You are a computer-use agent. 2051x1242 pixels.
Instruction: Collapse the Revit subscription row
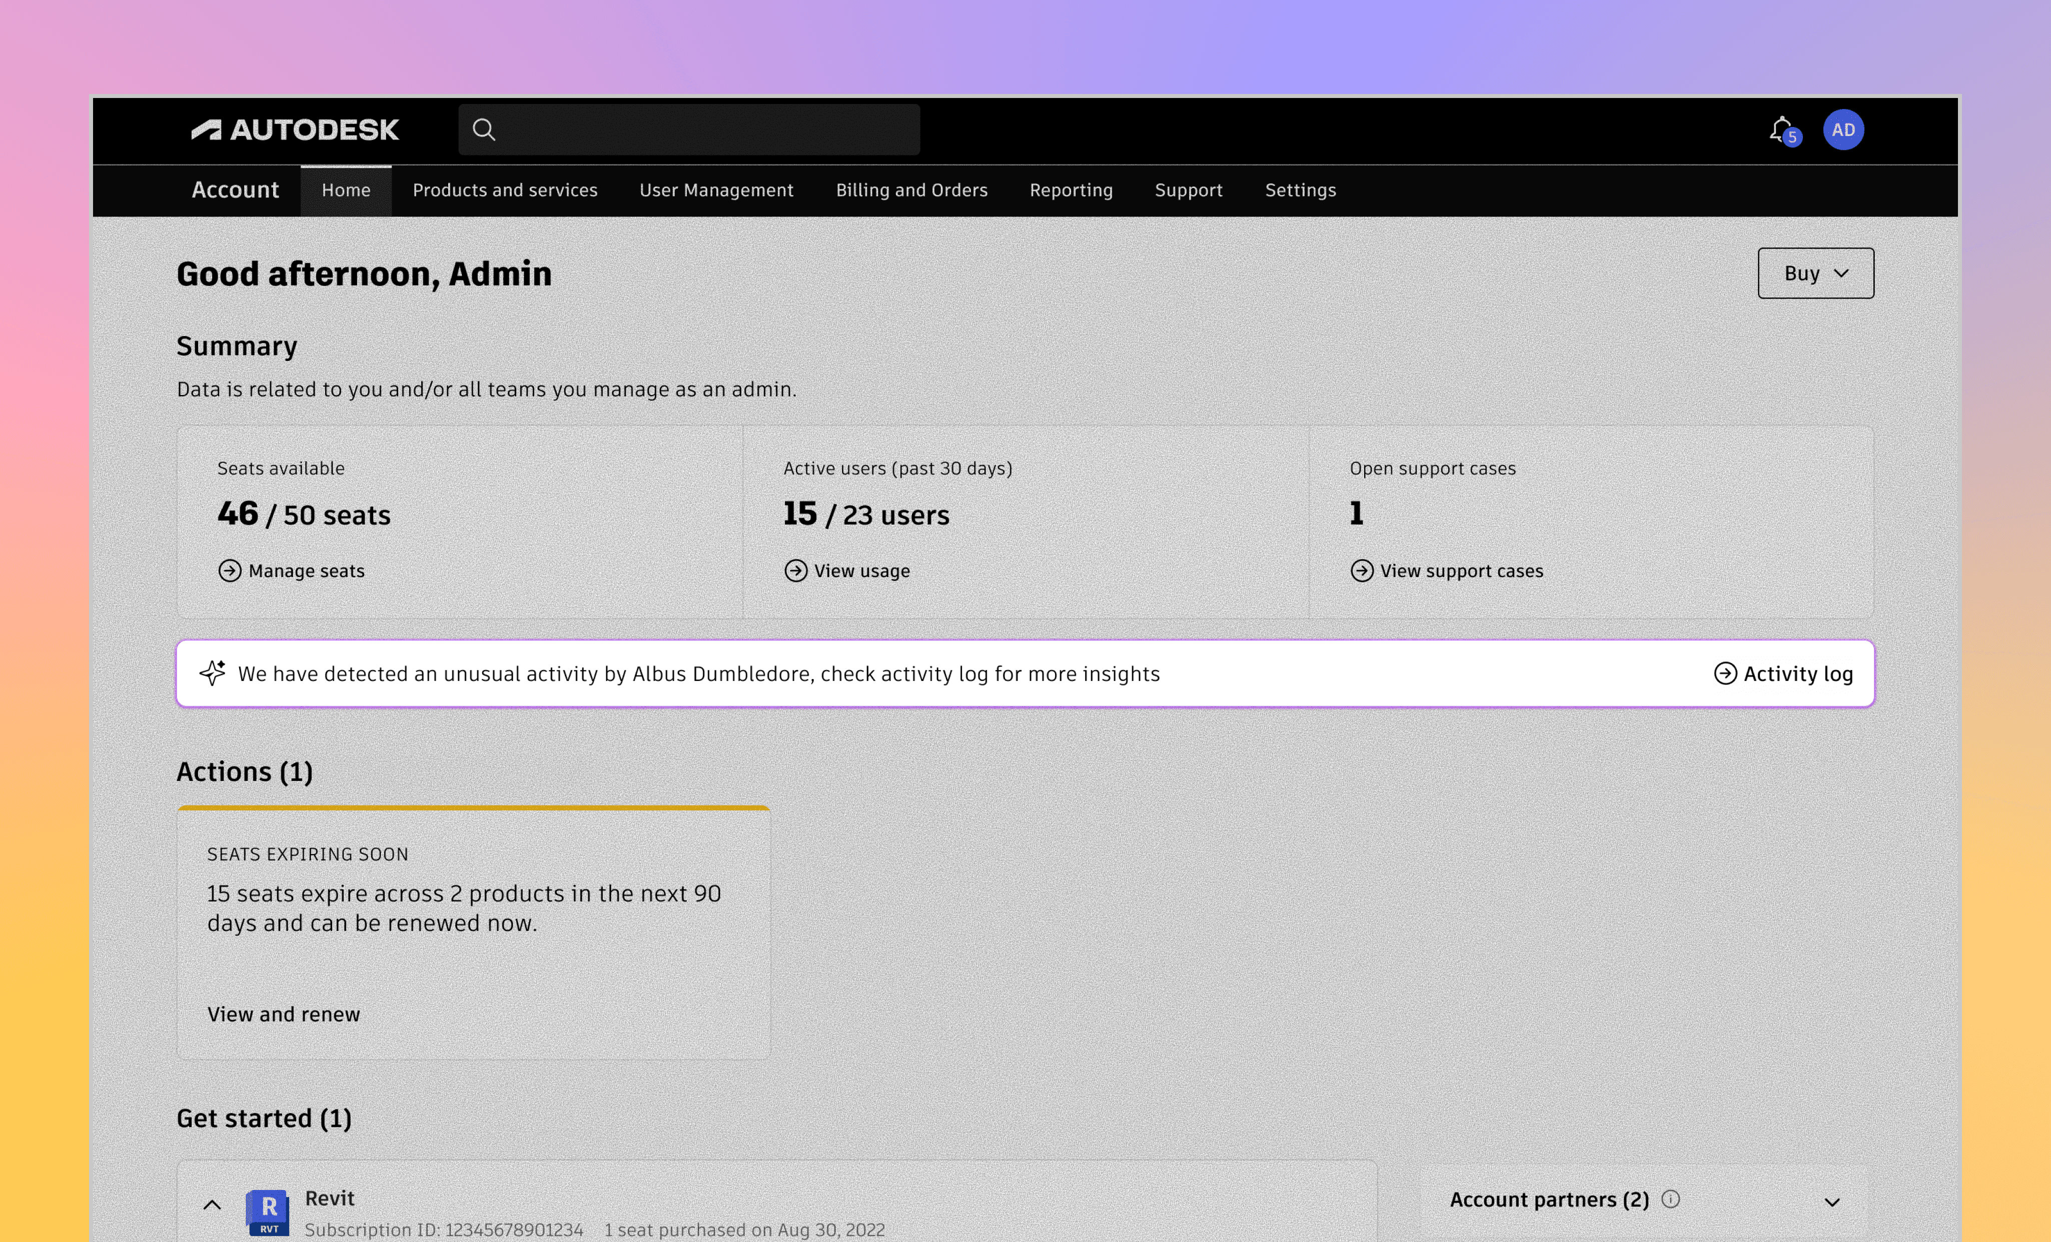(212, 1204)
